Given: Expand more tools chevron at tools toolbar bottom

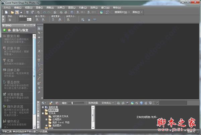Looking at the screenshot, I should pyautogui.click(x=42, y=98).
